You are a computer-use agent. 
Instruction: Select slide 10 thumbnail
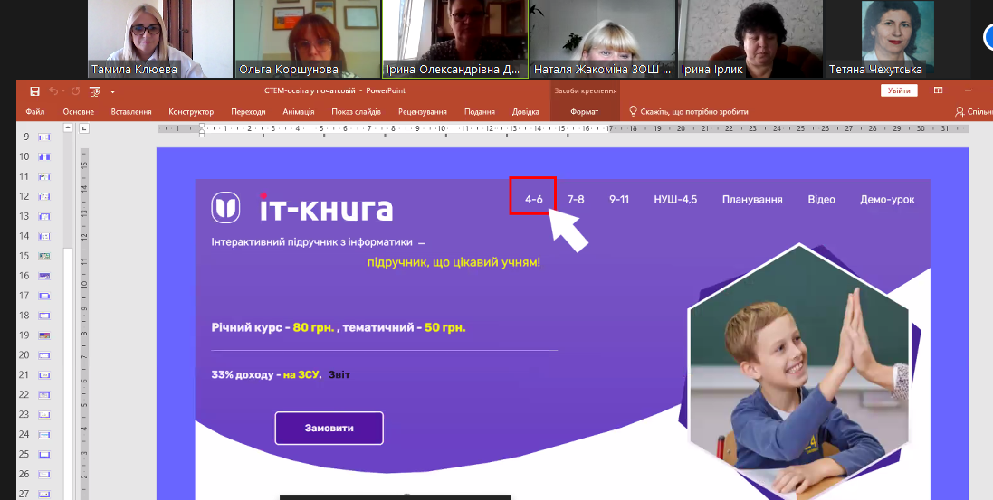[x=44, y=156]
